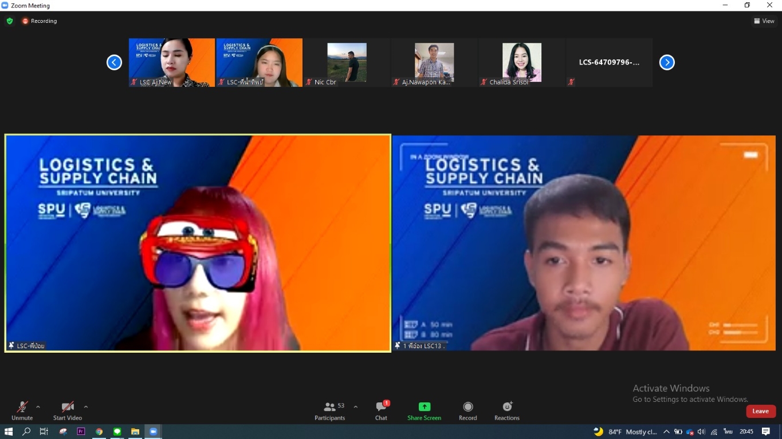Click the OneDrive tray icon
This screenshot has height=439, width=782.
[690, 432]
